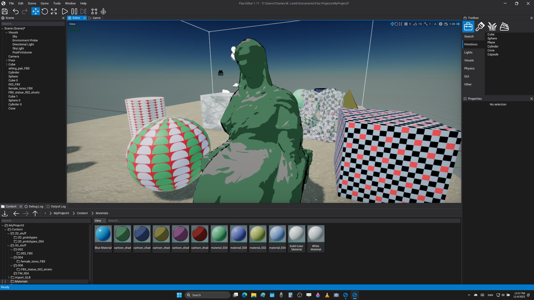Open the Paint tab in Toolbox

pyautogui.click(x=480, y=27)
